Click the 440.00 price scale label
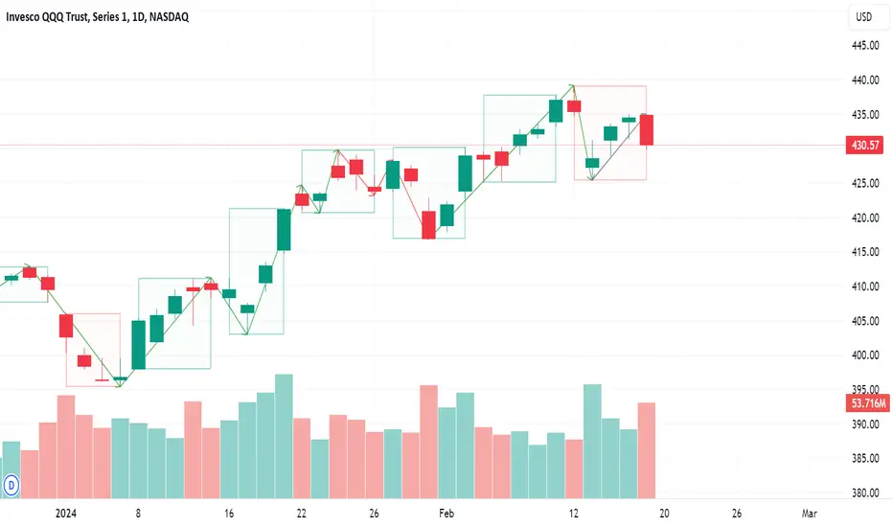 pos(865,80)
